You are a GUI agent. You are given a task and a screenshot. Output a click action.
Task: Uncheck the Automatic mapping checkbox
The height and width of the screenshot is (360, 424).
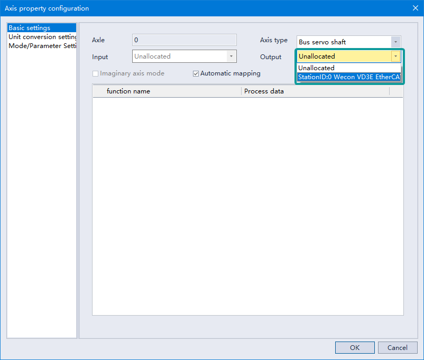coord(196,73)
